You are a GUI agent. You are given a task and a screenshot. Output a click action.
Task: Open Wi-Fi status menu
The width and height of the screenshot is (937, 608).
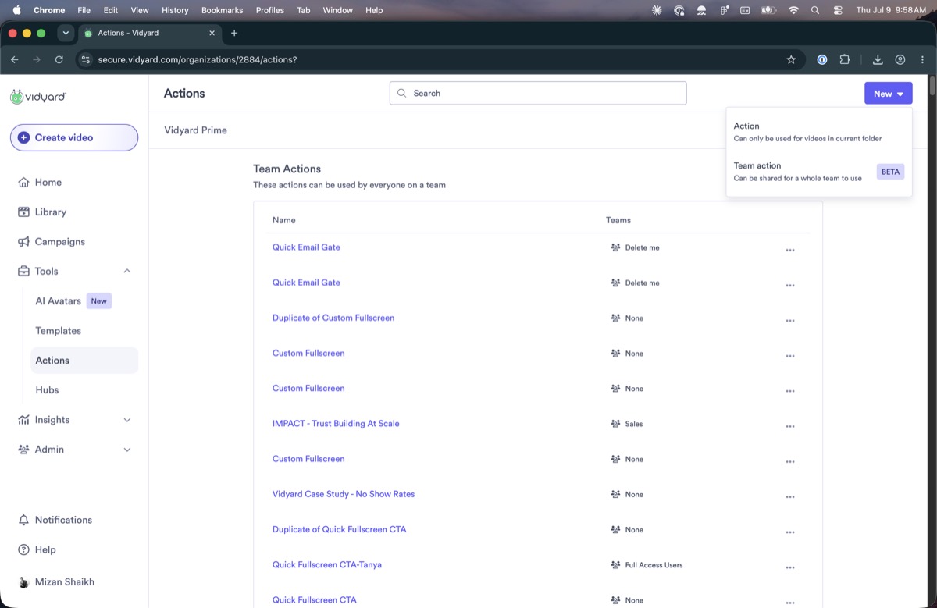pyautogui.click(x=793, y=10)
